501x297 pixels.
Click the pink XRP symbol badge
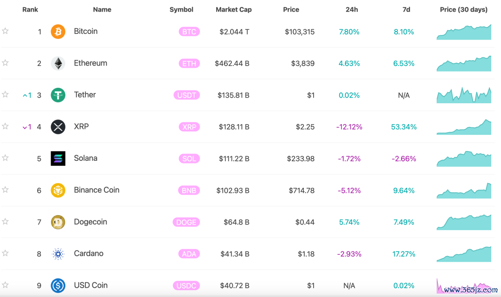(x=189, y=127)
